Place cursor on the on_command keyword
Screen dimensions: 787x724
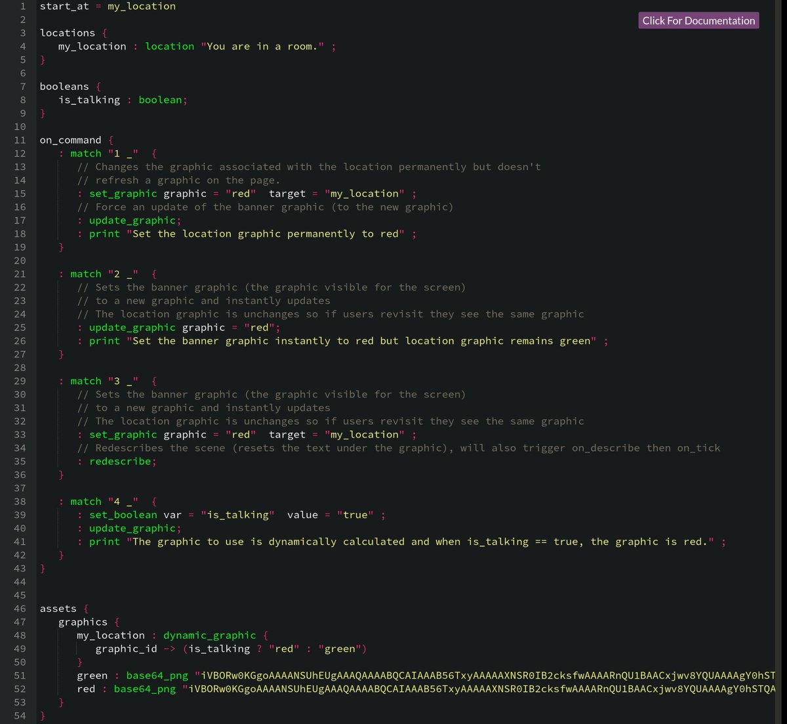pyautogui.click(x=71, y=140)
